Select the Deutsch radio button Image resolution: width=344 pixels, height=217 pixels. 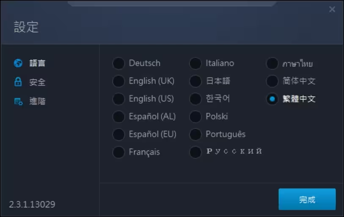coord(119,63)
